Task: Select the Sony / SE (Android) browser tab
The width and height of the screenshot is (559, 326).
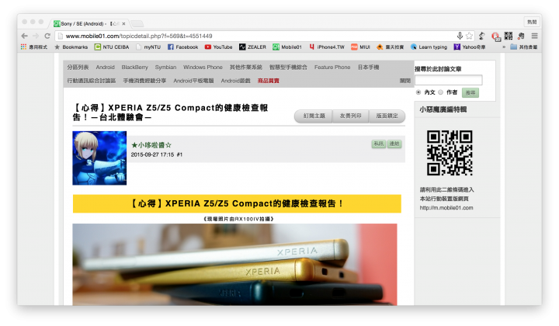Action: 89,23
